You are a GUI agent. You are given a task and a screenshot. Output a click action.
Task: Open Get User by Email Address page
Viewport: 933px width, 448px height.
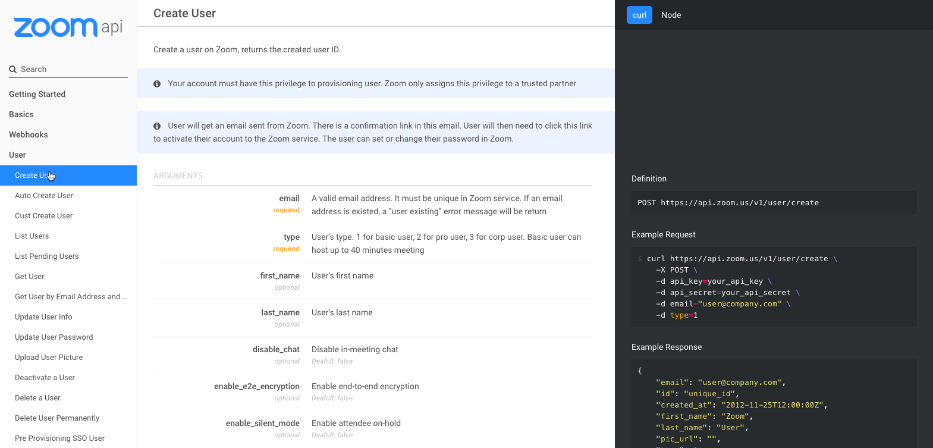coord(71,297)
